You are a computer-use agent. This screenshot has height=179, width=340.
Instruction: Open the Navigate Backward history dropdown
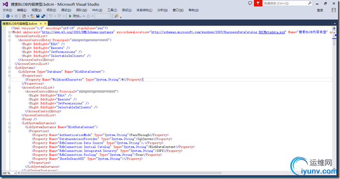[12, 16]
